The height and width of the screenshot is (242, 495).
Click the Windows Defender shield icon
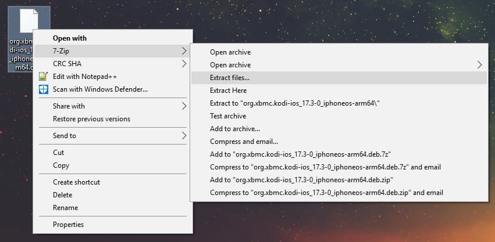pos(43,89)
